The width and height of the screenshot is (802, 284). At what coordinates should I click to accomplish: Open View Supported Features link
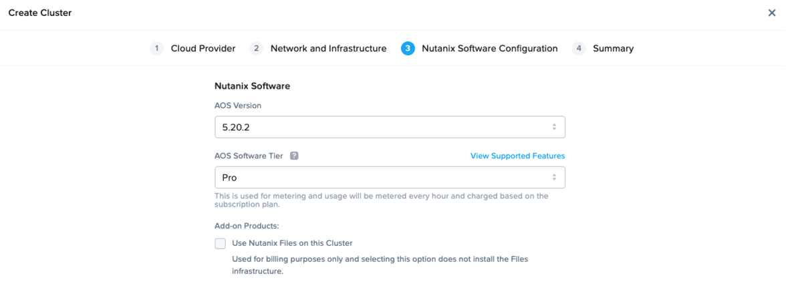[517, 156]
